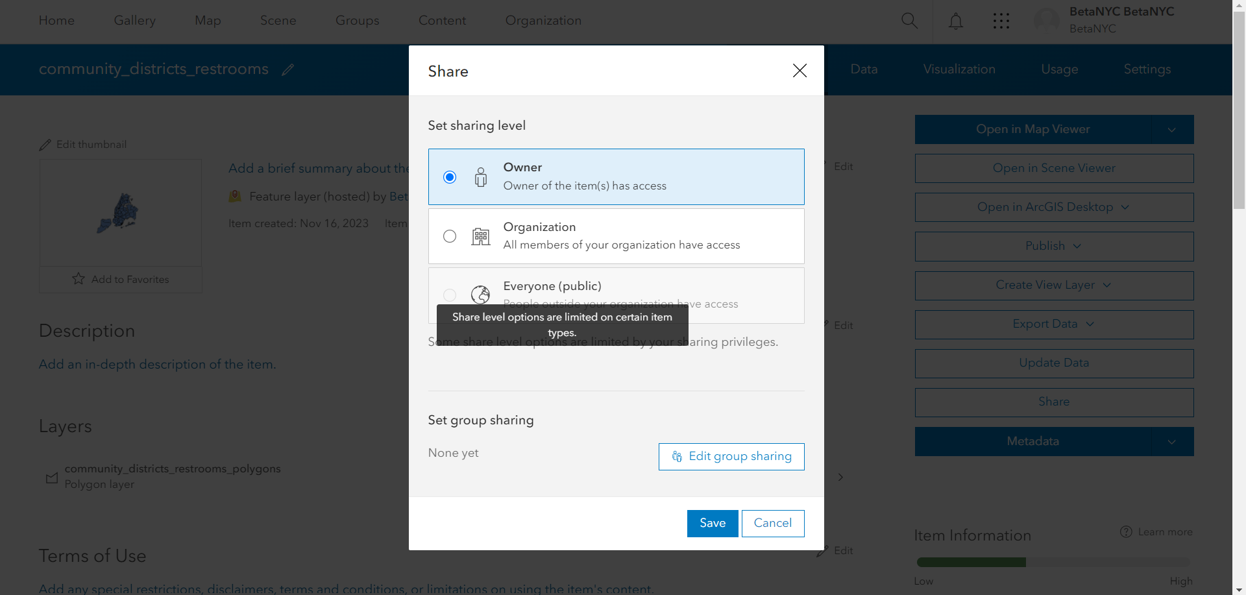Switch to the Settings tab

tap(1147, 69)
